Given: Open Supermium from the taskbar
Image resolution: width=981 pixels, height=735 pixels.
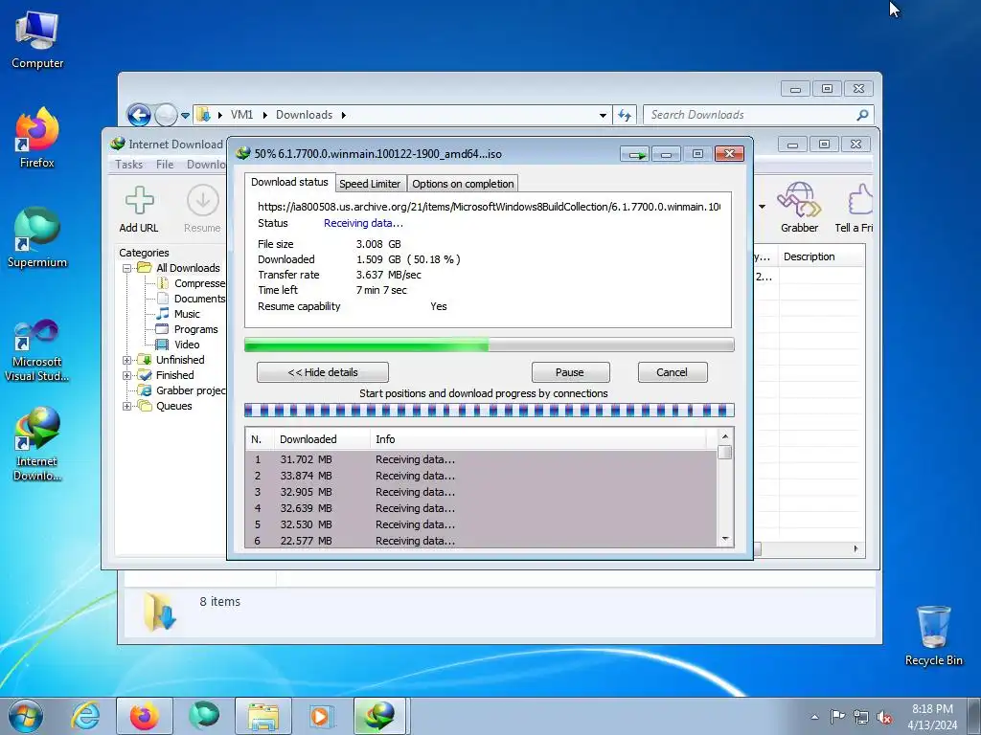Looking at the screenshot, I should click(x=204, y=716).
